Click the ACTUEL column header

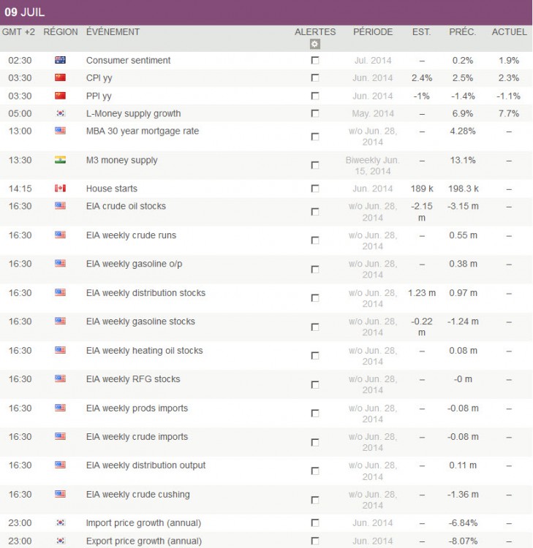tap(509, 32)
